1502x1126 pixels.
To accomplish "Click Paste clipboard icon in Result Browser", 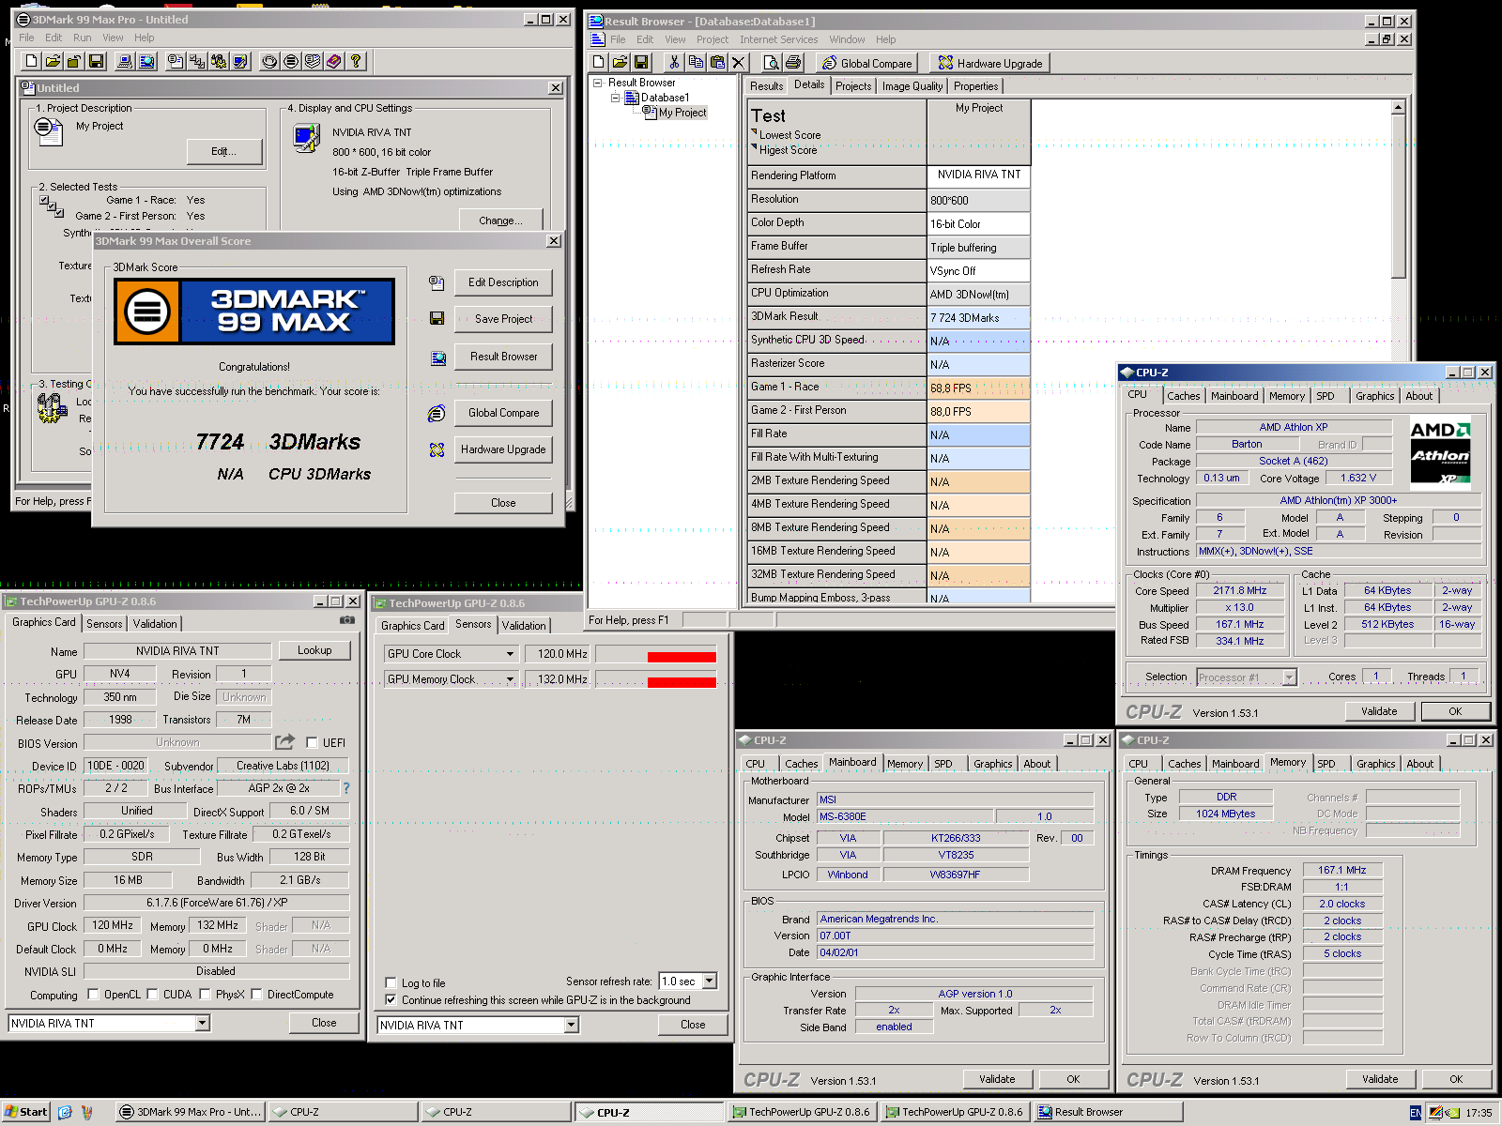I will (717, 62).
